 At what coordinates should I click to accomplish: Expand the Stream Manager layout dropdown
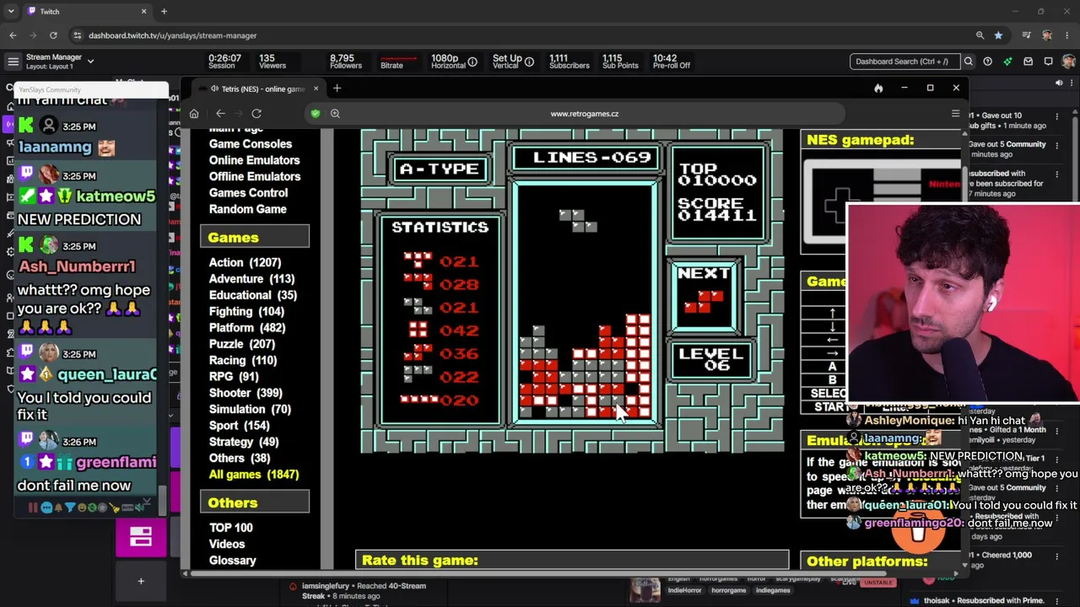coord(90,61)
